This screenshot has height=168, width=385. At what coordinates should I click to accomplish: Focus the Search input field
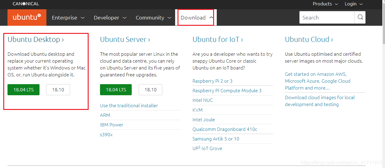pos(327,17)
